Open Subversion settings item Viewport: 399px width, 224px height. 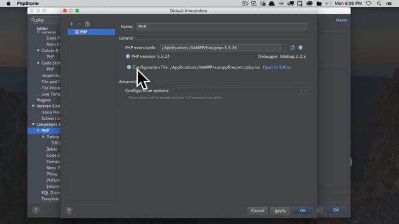point(50,118)
